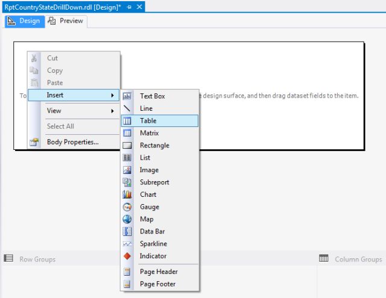Switch to the Preview tab

66,22
